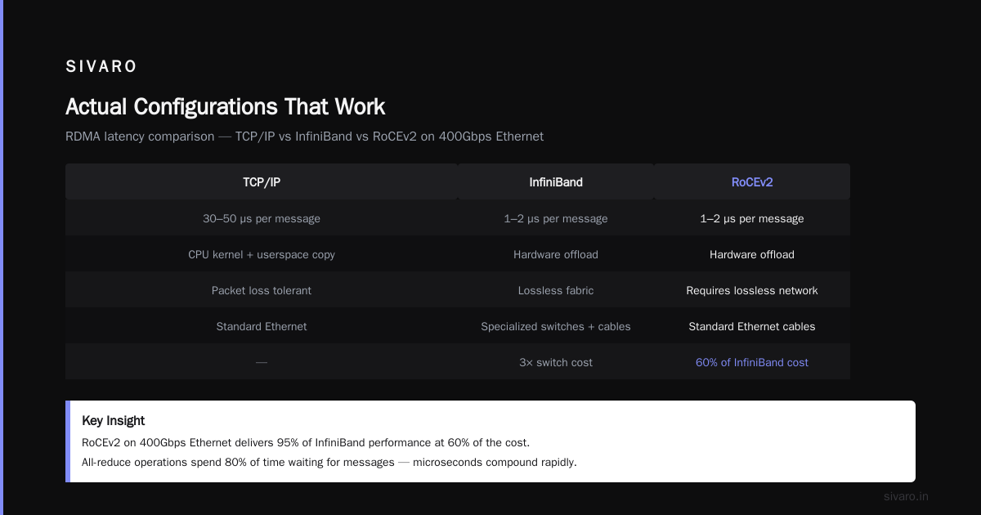
Task: Click the Key Insight heading
Action: tap(114, 420)
